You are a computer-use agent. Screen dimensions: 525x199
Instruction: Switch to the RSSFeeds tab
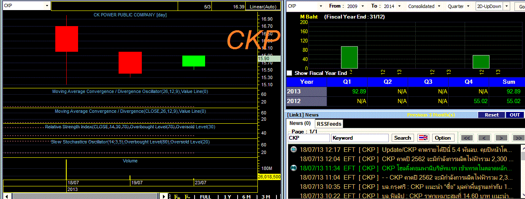tap(329, 124)
